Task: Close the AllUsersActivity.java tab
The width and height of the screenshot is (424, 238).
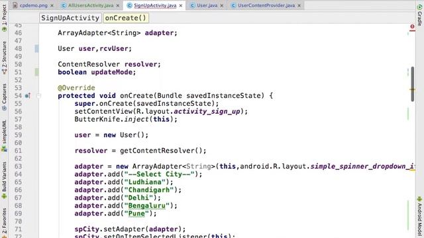Action: (x=118, y=5)
